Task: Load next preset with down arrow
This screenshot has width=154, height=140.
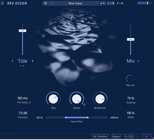Action: 104,3
